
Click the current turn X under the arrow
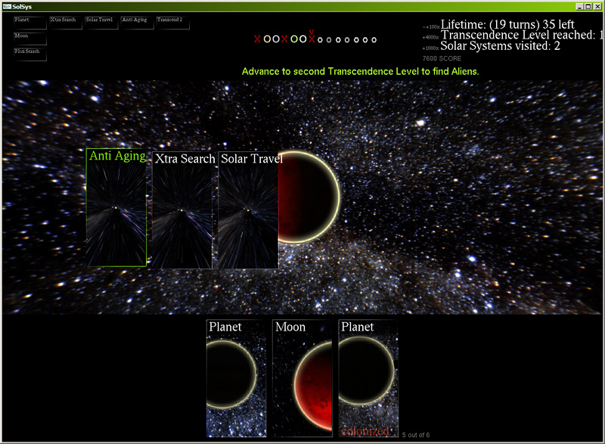[311, 39]
